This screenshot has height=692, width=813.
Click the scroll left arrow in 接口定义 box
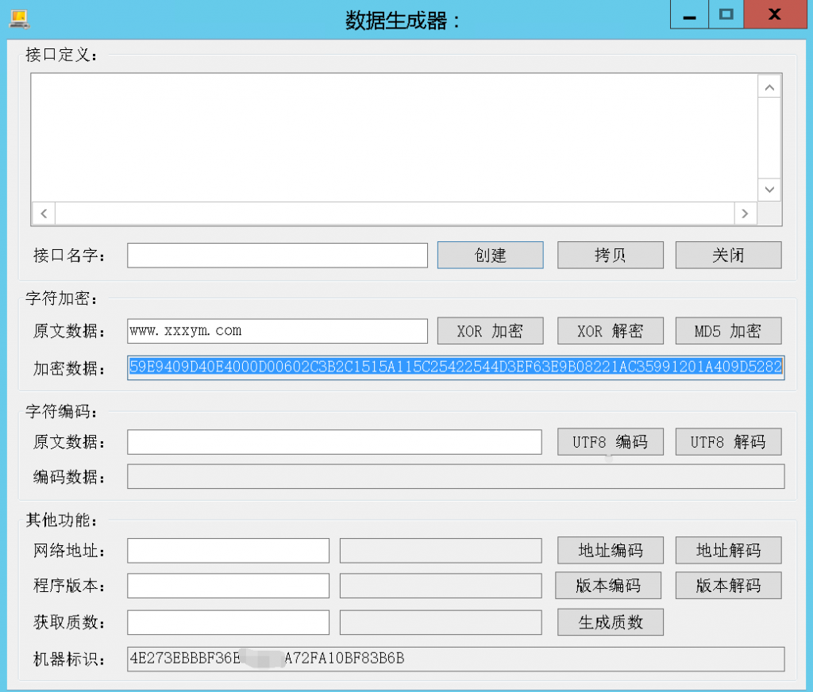click(x=44, y=213)
